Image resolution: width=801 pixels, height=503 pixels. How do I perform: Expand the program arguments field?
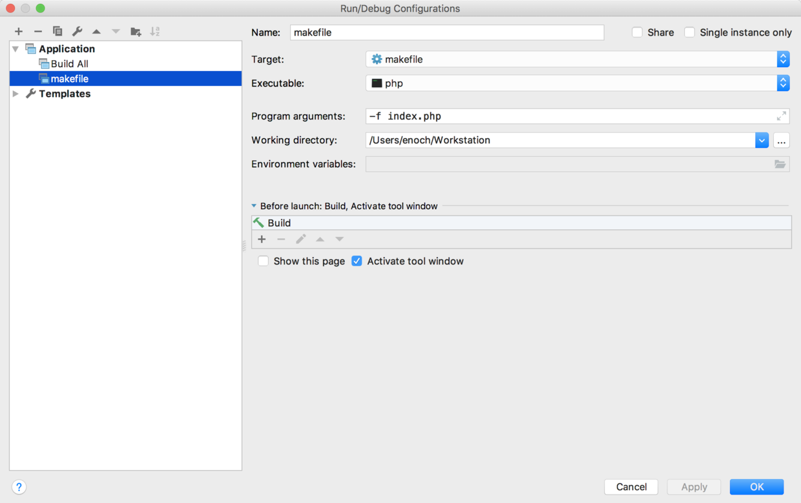coord(781,116)
